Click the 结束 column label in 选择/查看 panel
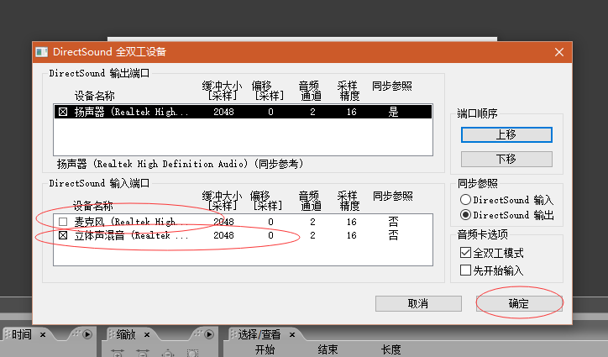Screen dimensions: 608x357 (328, 349)
